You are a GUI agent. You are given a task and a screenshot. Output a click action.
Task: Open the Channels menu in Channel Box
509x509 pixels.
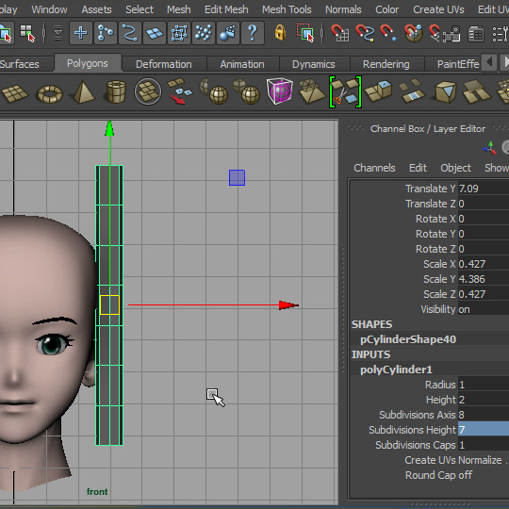(x=374, y=168)
